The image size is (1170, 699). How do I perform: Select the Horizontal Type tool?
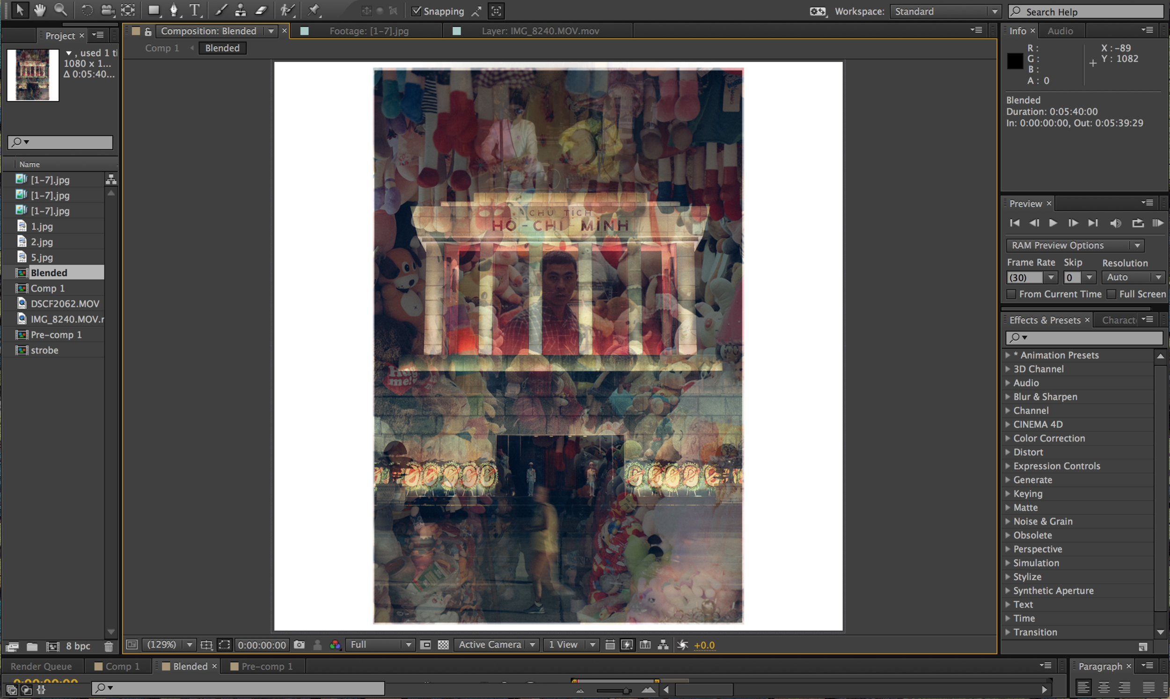pos(194,10)
